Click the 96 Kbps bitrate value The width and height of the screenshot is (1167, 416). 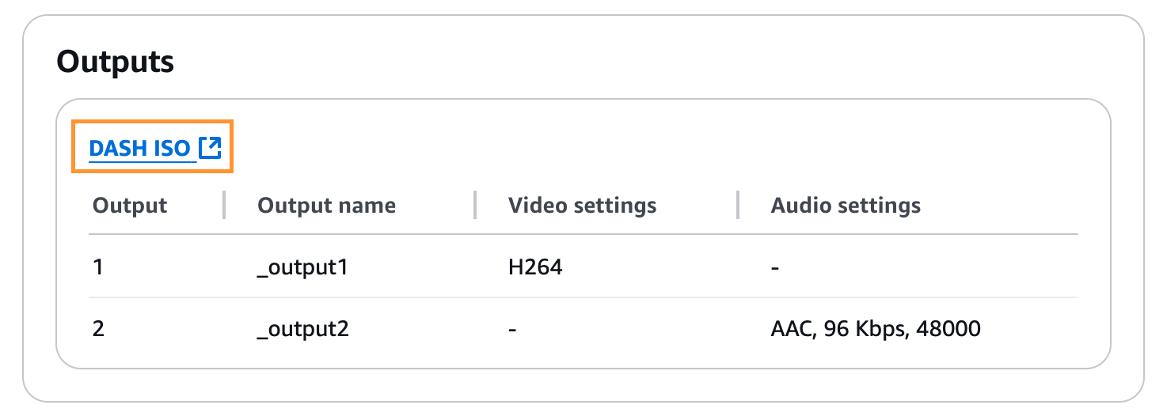(x=865, y=328)
